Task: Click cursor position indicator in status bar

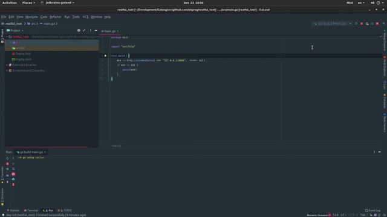Action: (336, 215)
